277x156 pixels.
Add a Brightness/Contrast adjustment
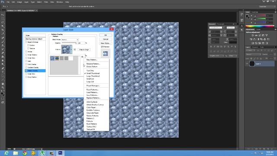pyautogui.click(x=252, y=36)
